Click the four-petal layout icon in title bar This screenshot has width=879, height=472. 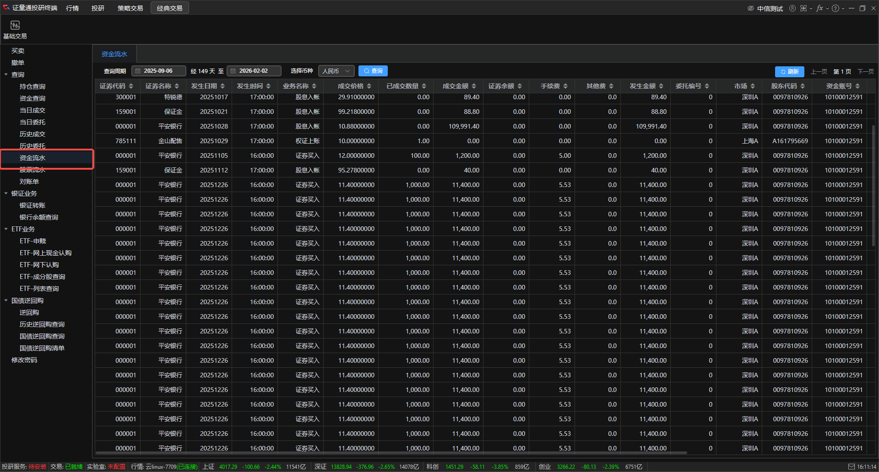click(x=803, y=8)
